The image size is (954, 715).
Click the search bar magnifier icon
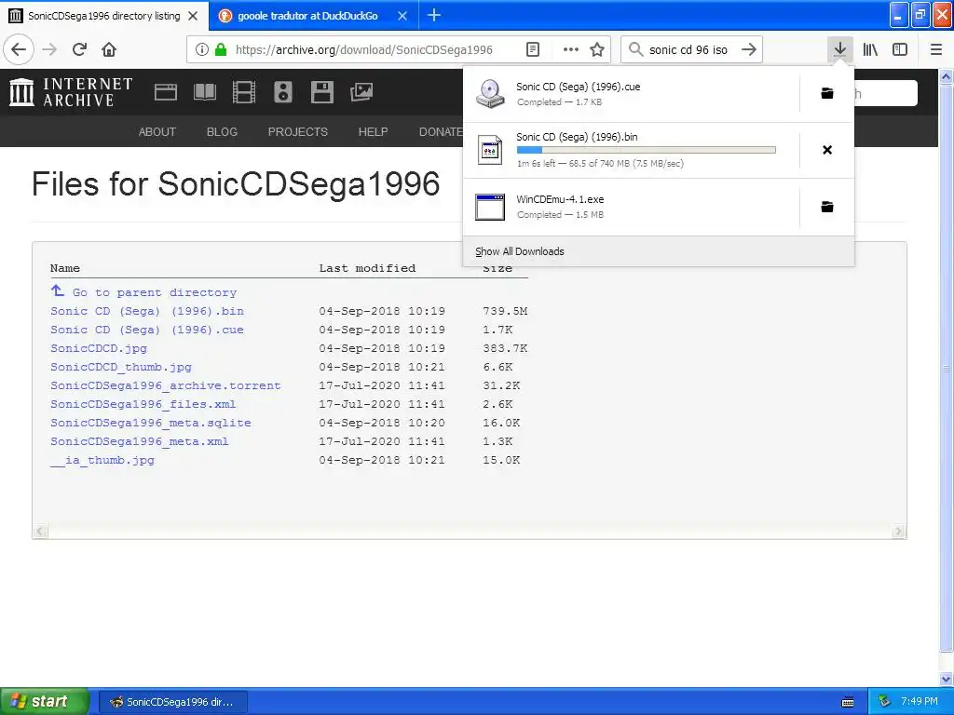click(635, 49)
